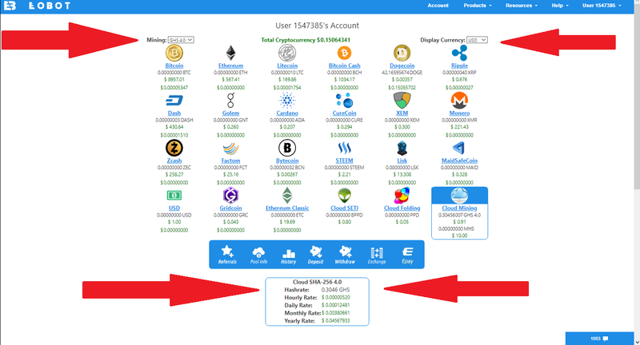Click the Cloud SETI alien icon
This screenshot has height=345, width=640.
tap(345, 196)
